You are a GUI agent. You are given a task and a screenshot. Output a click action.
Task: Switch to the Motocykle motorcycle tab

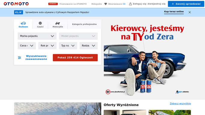point(58,24)
